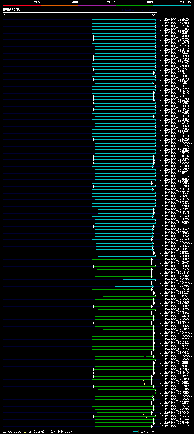
Task: Open hit UniRef100_A0EJ87
Action: click(174, 53)
